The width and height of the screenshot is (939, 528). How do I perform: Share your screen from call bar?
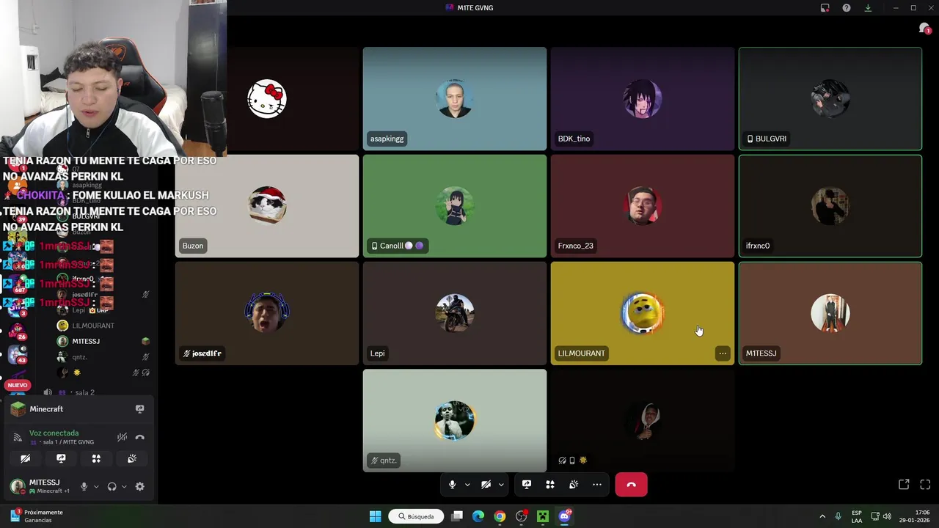pos(527,485)
